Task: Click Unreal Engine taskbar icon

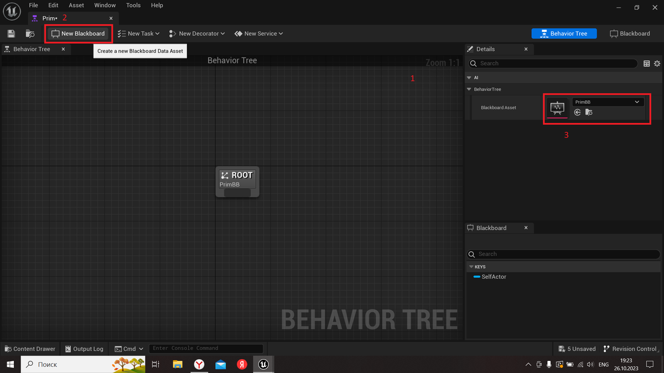Action: (x=264, y=364)
